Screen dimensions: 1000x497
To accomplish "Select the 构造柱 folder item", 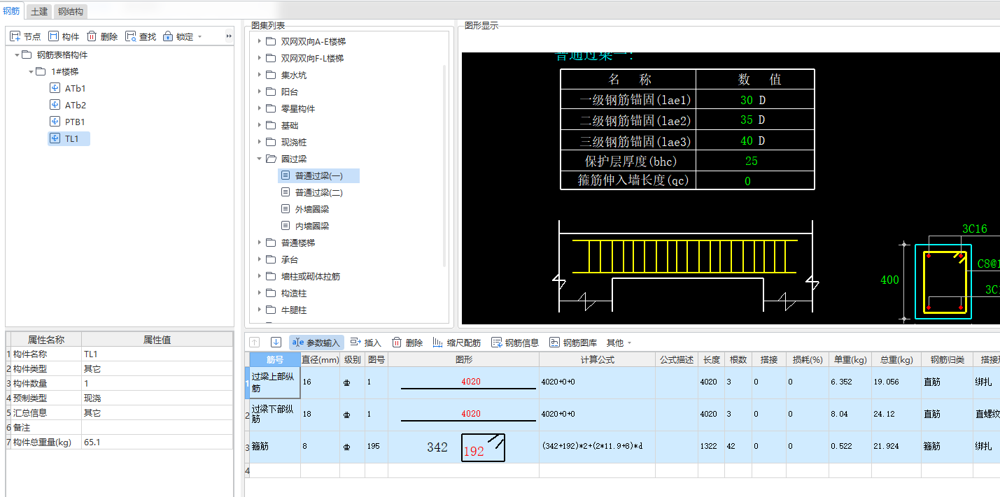I will click(x=294, y=294).
